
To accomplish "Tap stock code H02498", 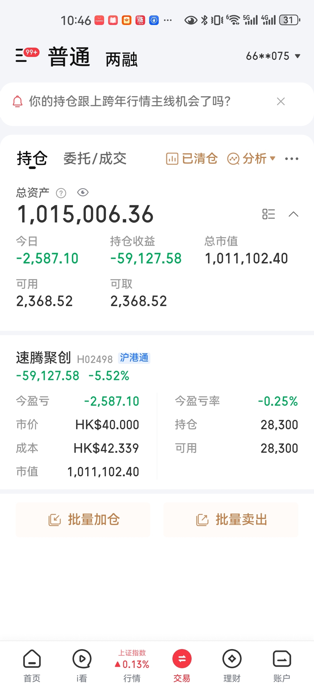I will coord(95,360).
